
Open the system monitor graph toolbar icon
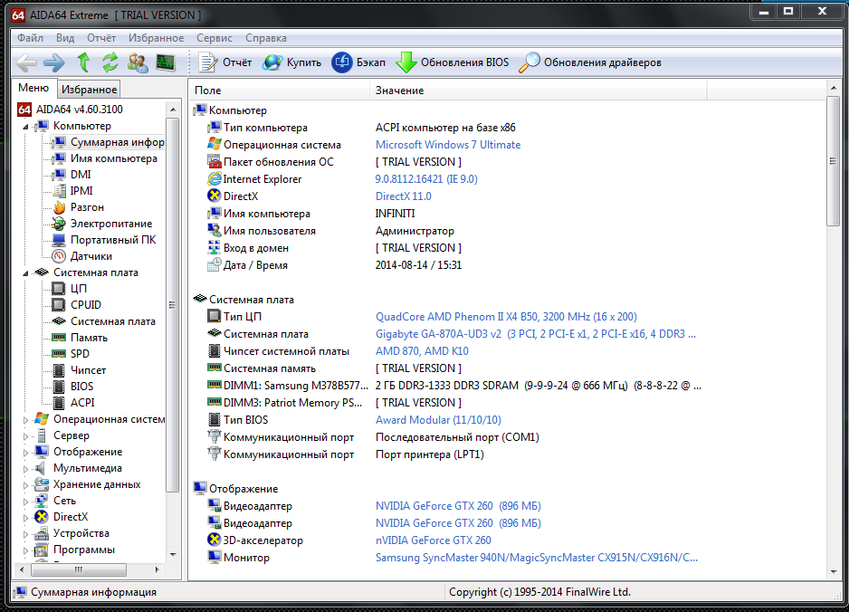tap(166, 62)
